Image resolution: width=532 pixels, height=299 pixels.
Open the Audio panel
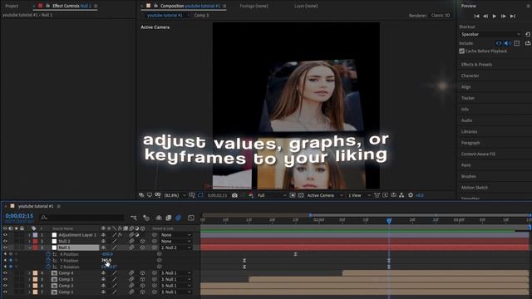[x=466, y=120]
